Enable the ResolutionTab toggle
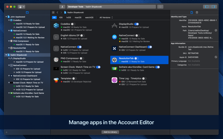Image resolution: width=223 pixels, height=139 pixels. pos(137,58)
